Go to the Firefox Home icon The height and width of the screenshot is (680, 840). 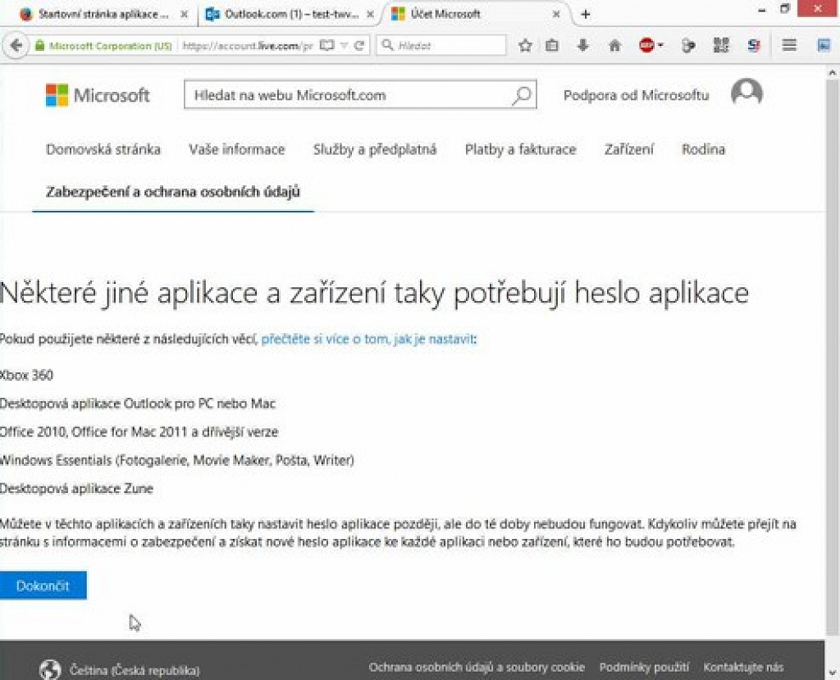click(x=614, y=46)
